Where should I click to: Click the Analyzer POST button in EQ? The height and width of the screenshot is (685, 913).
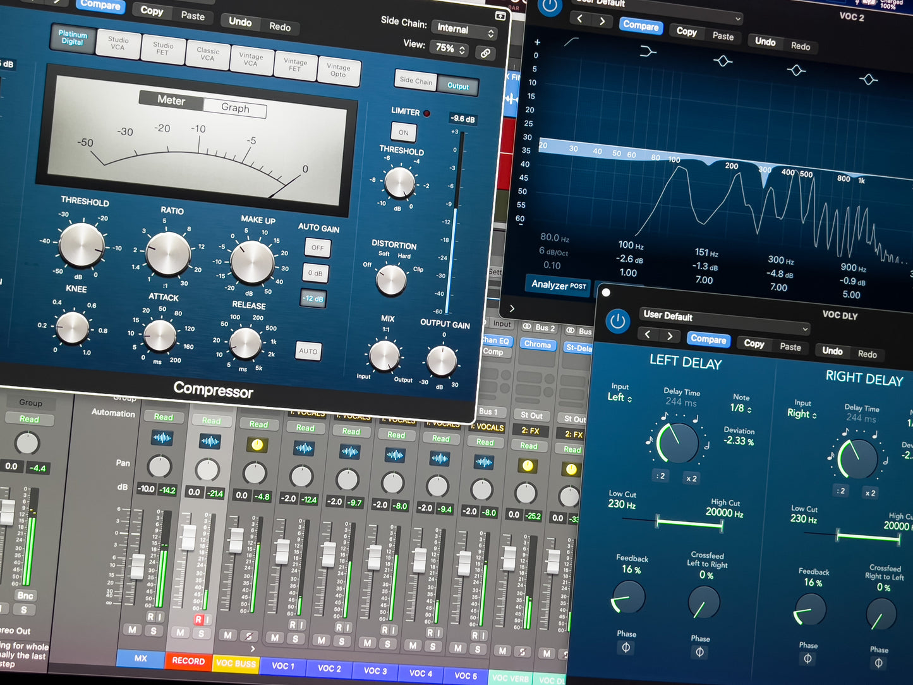[558, 285]
